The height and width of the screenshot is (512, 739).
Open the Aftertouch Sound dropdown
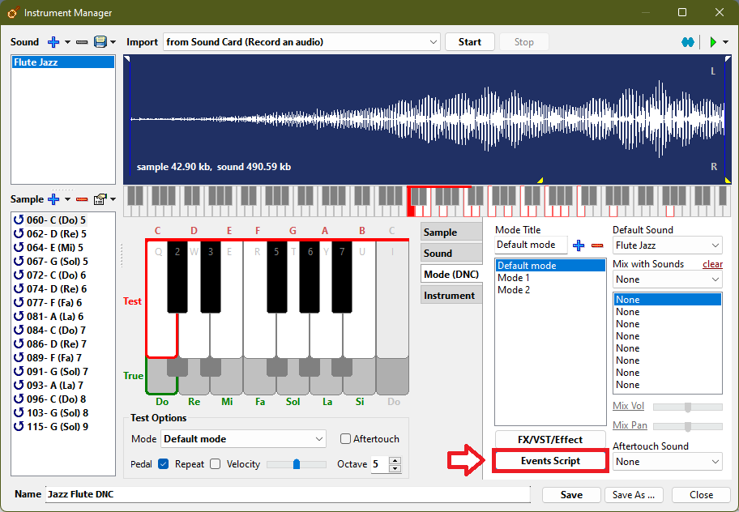(x=667, y=462)
